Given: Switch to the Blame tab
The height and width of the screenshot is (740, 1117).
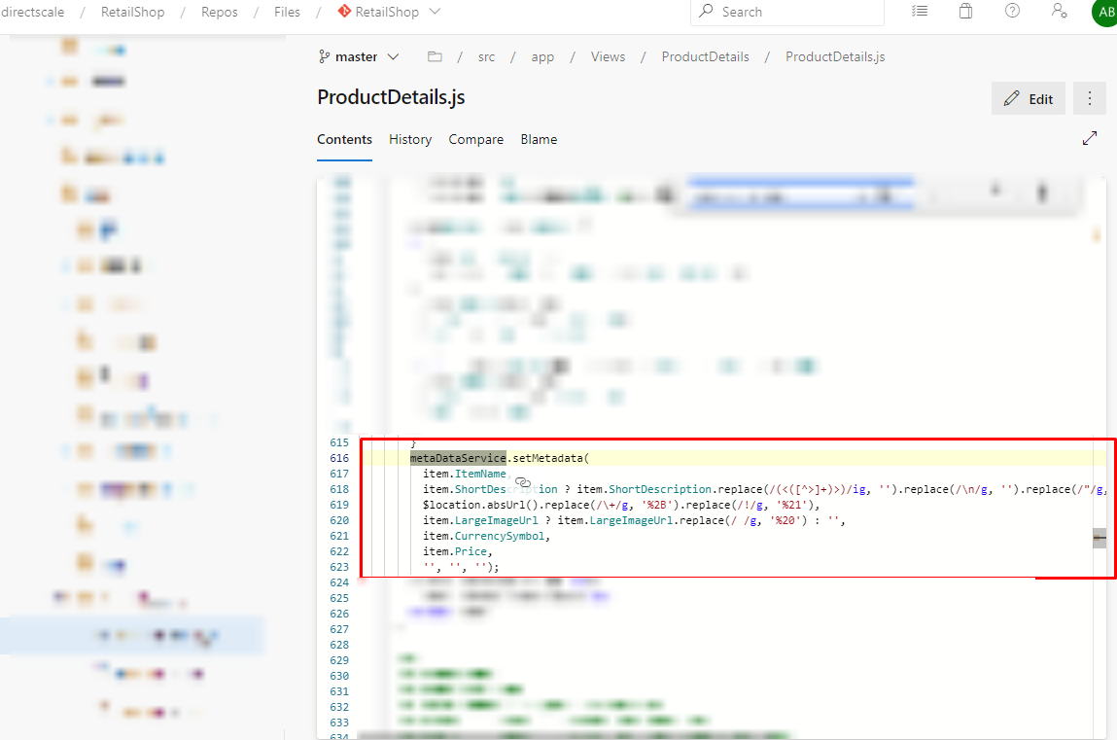Looking at the screenshot, I should (539, 139).
